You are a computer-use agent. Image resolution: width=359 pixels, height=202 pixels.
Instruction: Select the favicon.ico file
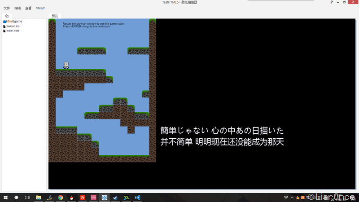(11, 26)
